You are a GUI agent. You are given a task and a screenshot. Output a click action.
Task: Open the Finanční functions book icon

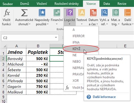pyautogui.click(x=57, y=13)
